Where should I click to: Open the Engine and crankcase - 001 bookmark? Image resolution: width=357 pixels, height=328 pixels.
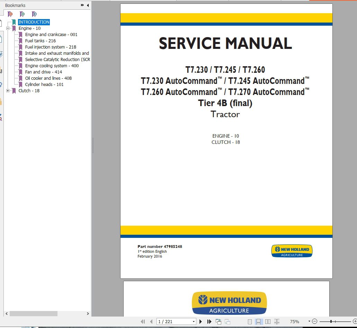pos(51,34)
